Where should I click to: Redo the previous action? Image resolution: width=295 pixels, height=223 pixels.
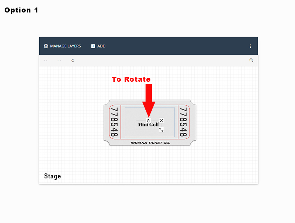coord(59,61)
